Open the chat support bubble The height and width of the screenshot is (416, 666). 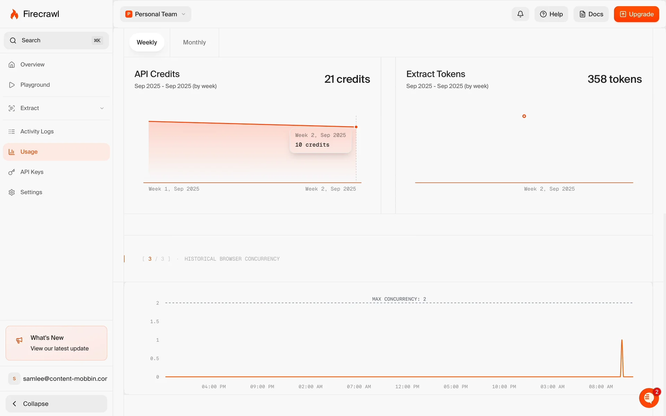(648, 398)
